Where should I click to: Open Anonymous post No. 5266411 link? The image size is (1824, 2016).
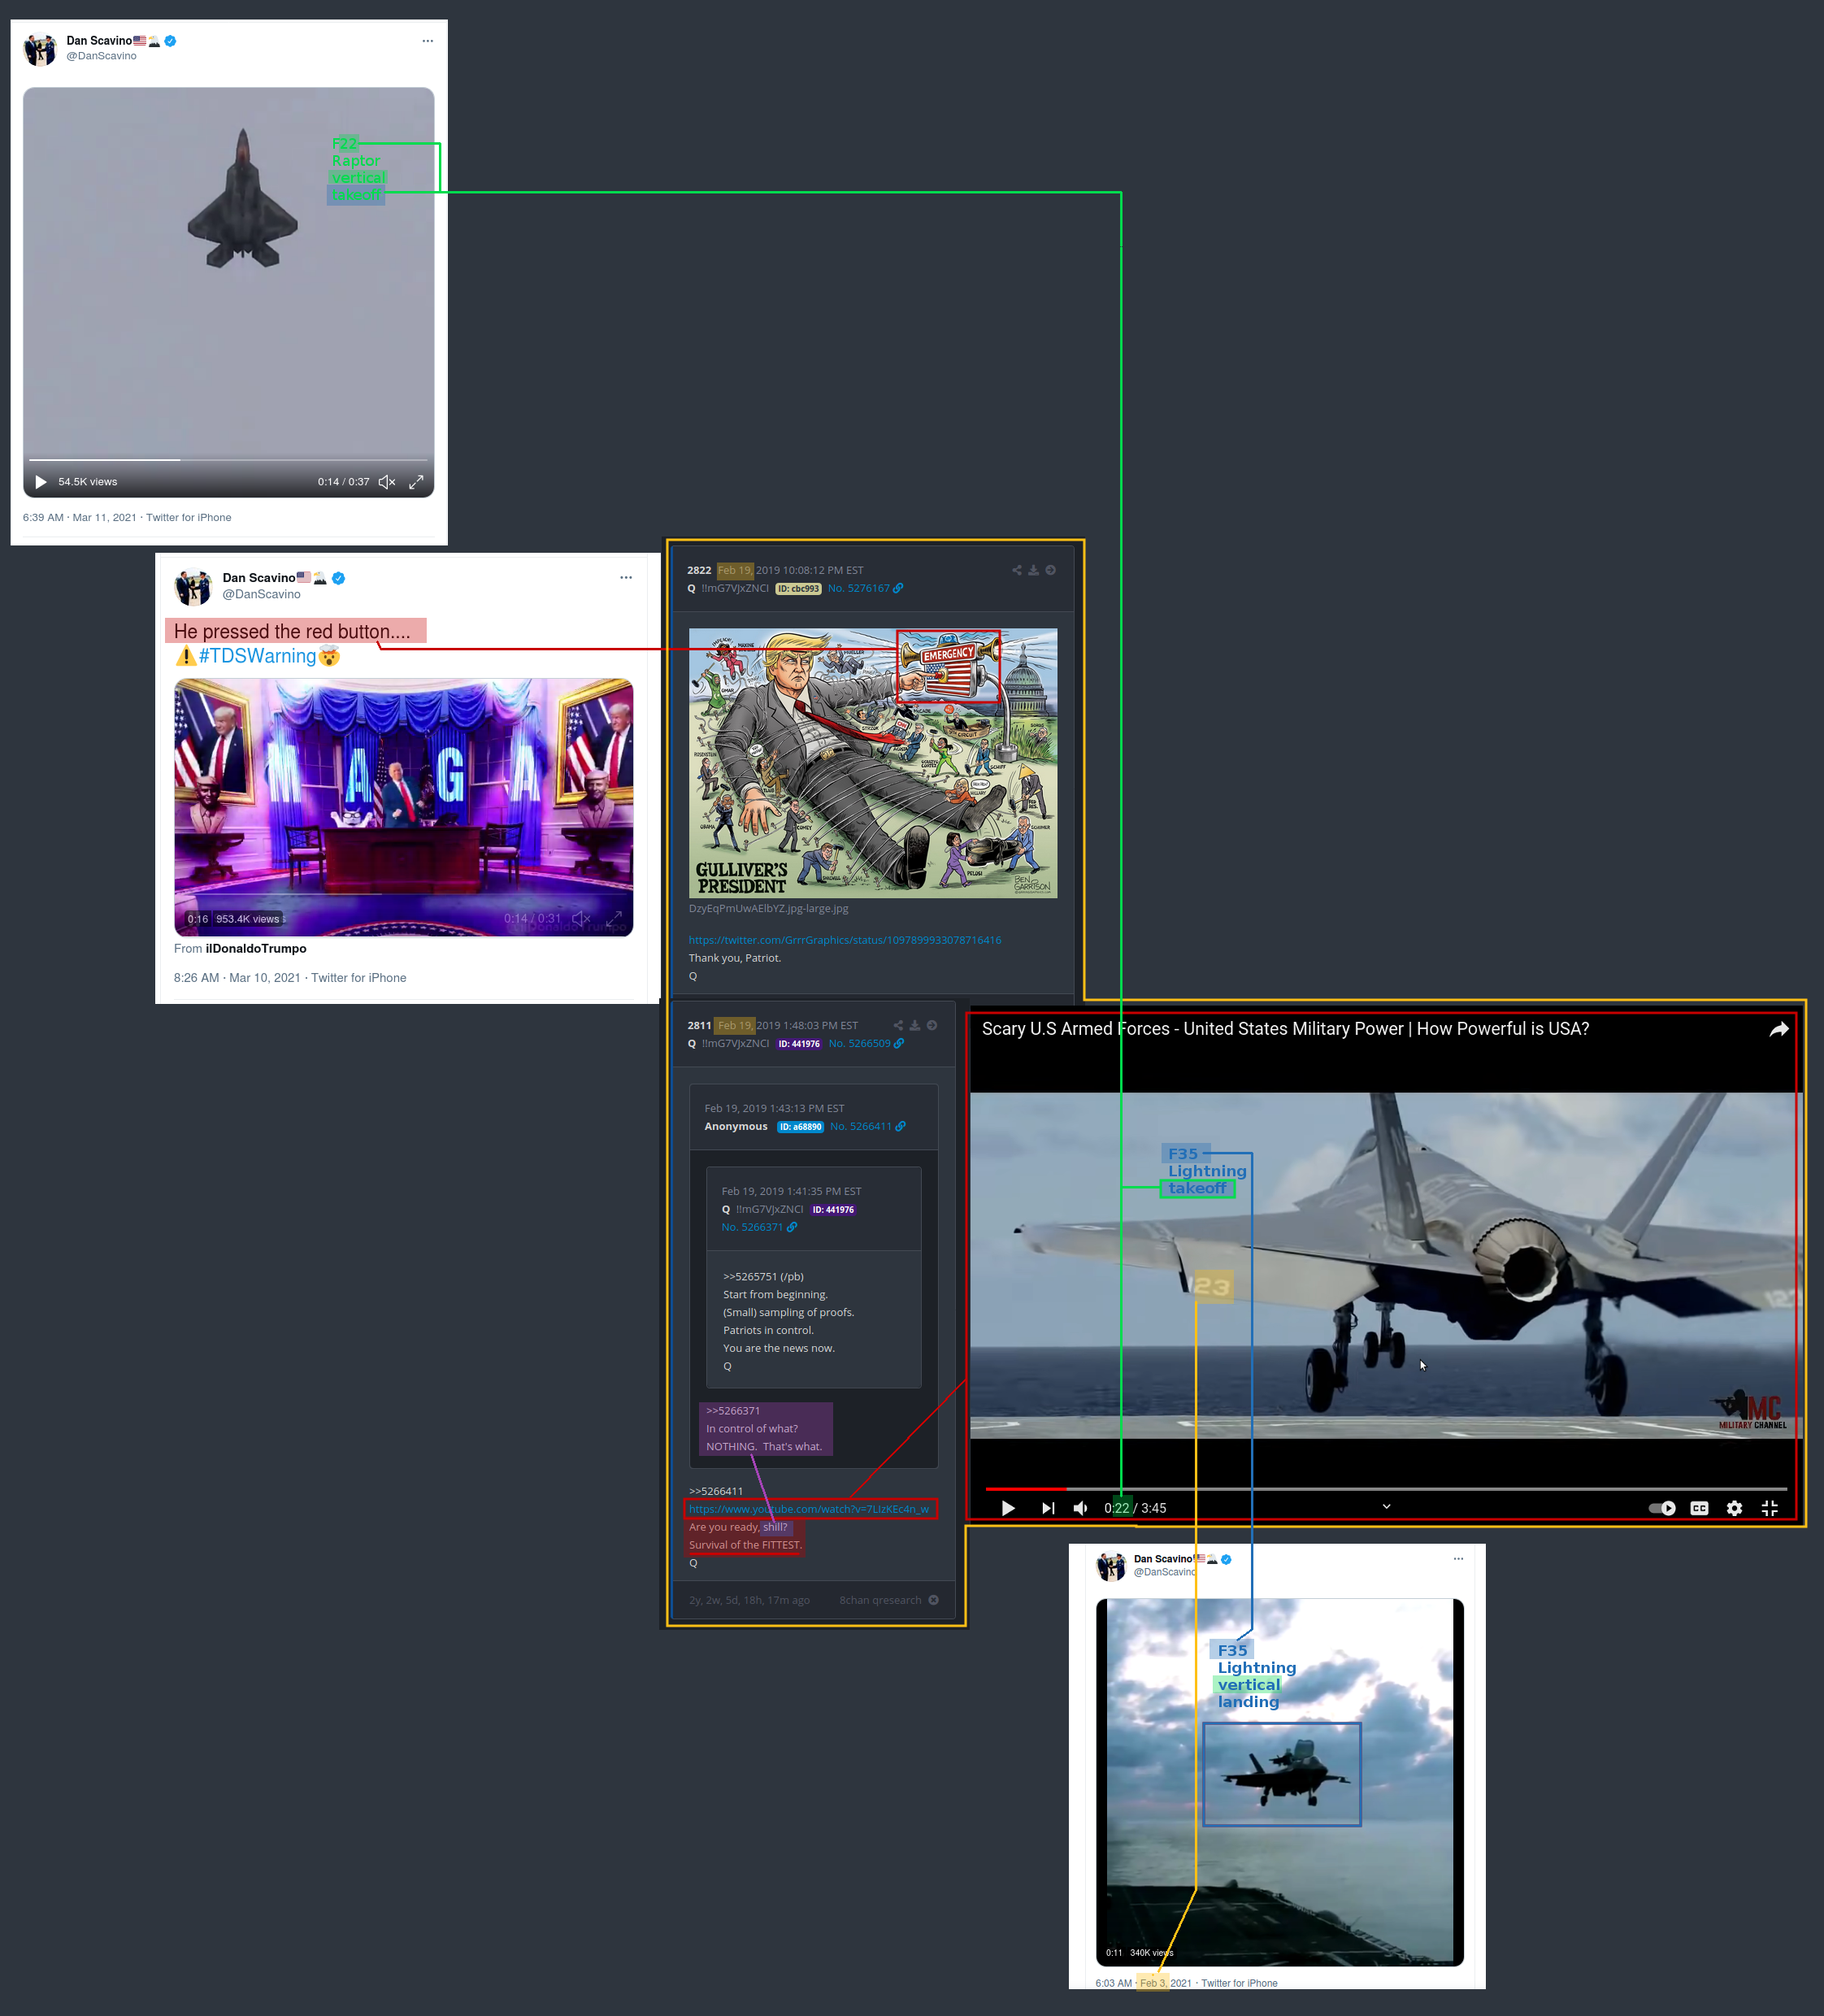pyautogui.click(x=868, y=1126)
